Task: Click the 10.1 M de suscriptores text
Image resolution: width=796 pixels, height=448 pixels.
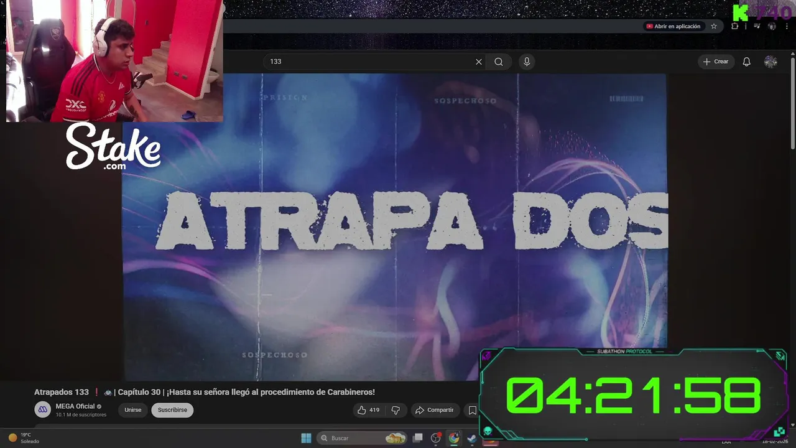Action: click(x=81, y=415)
